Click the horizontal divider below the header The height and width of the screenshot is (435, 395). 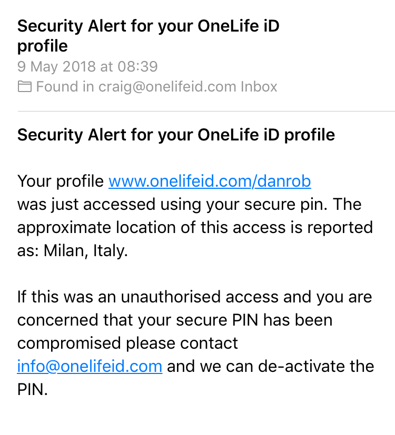click(205, 112)
